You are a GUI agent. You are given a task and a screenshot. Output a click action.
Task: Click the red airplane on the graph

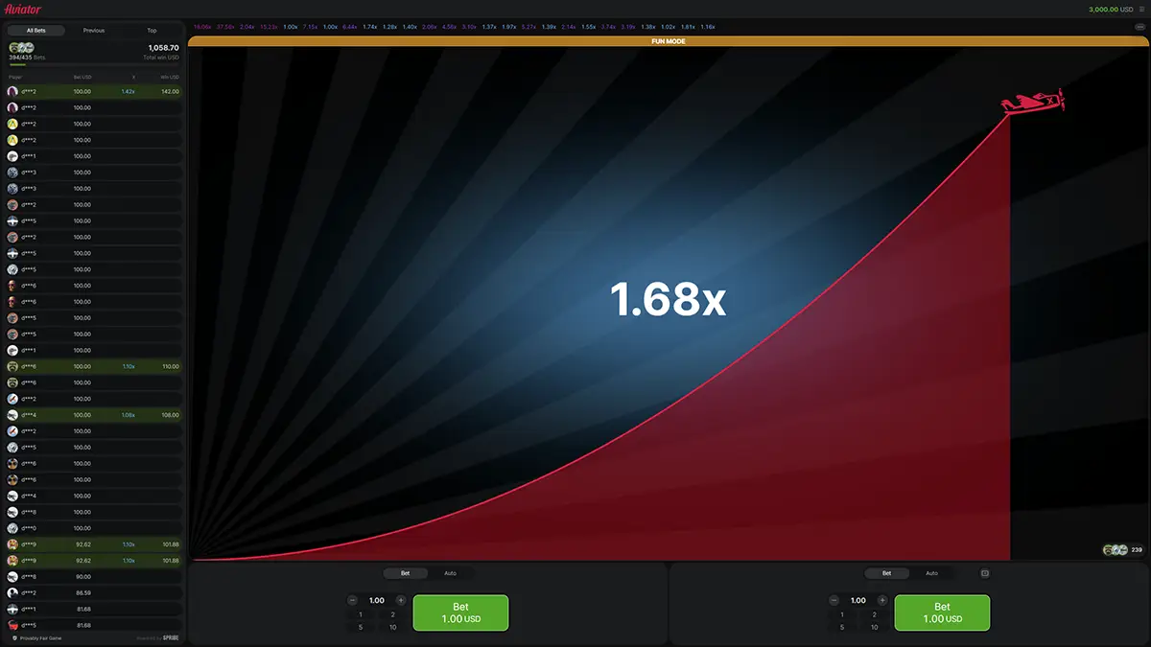(1034, 101)
